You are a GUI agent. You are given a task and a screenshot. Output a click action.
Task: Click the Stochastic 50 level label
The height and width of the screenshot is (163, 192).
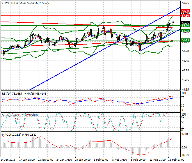[x=183, y=122]
